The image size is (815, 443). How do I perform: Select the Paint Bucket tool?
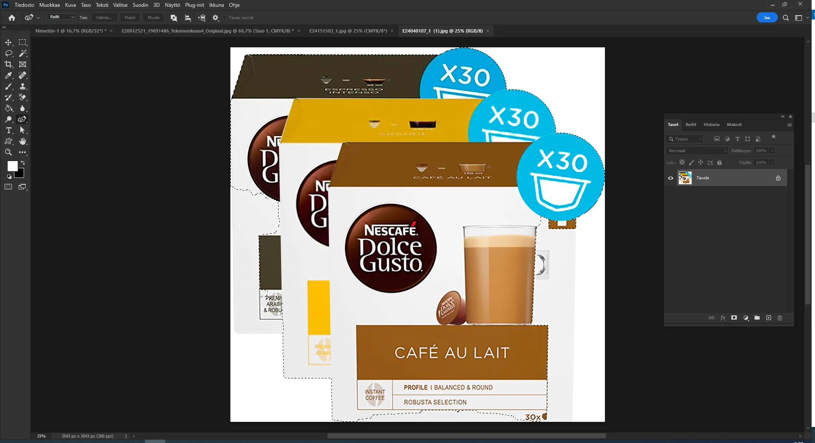tap(8, 108)
